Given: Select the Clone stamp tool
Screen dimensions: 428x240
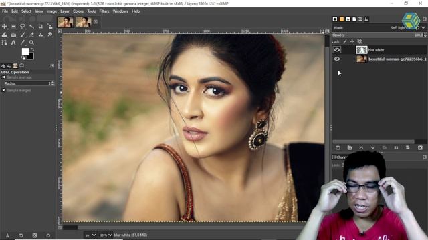Looking at the screenshot, I should click(x=41, y=35).
